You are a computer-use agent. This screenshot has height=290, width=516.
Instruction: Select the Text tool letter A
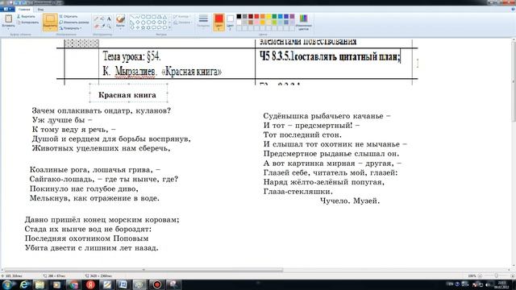(109, 19)
